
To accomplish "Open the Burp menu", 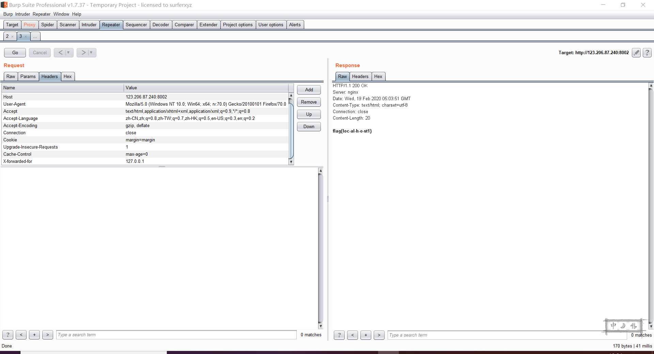I will point(8,14).
